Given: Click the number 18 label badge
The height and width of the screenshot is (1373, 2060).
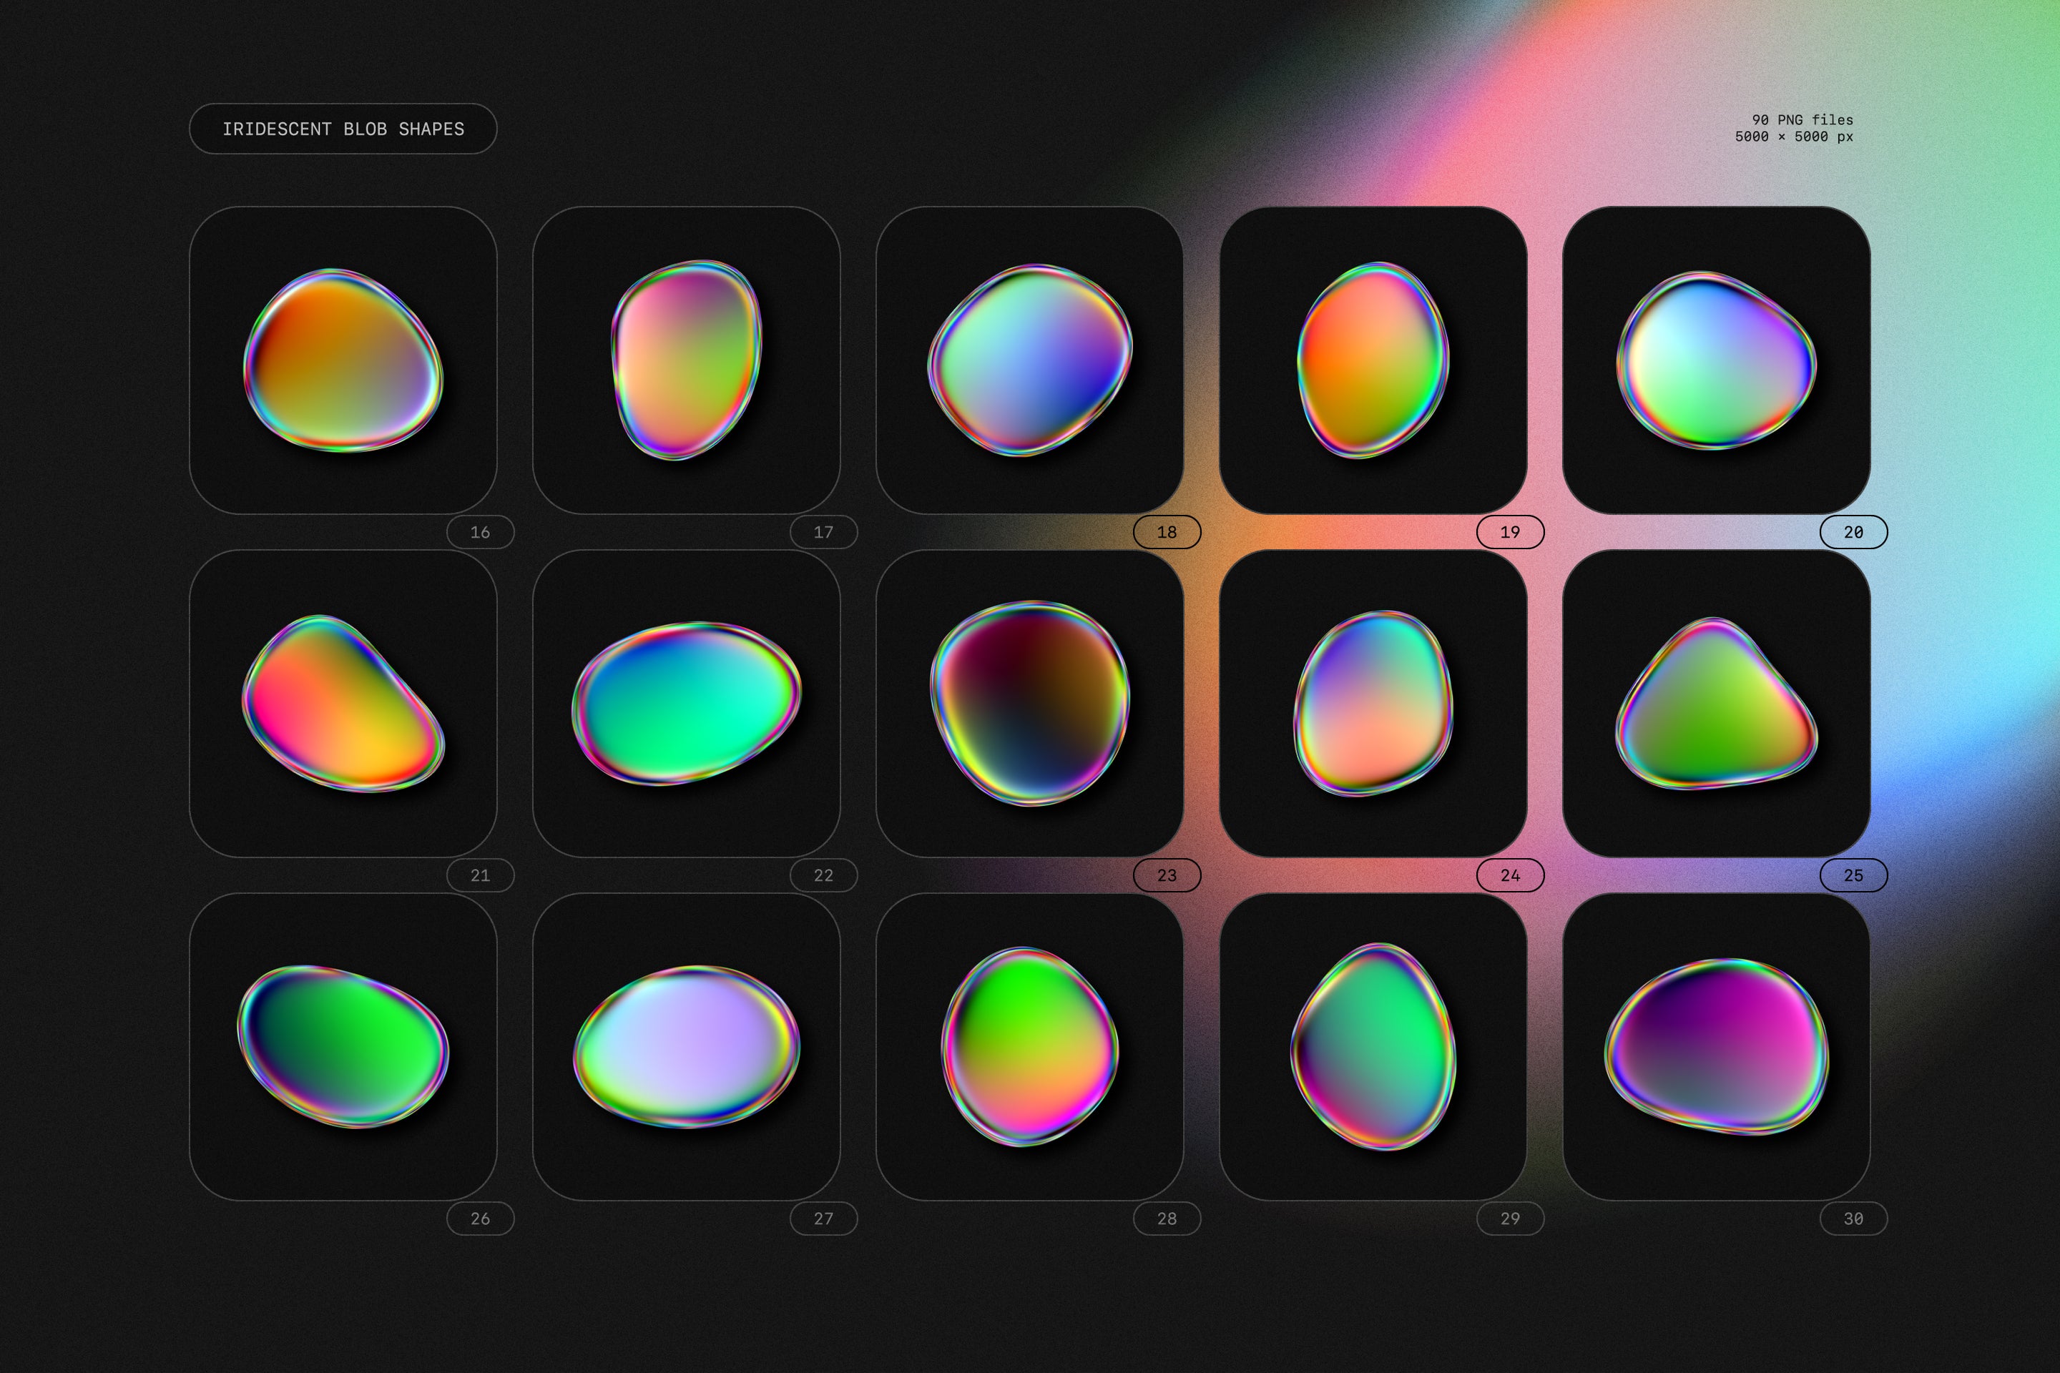Looking at the screenshot, I should pyautogui.click(x=1166, y=531).
